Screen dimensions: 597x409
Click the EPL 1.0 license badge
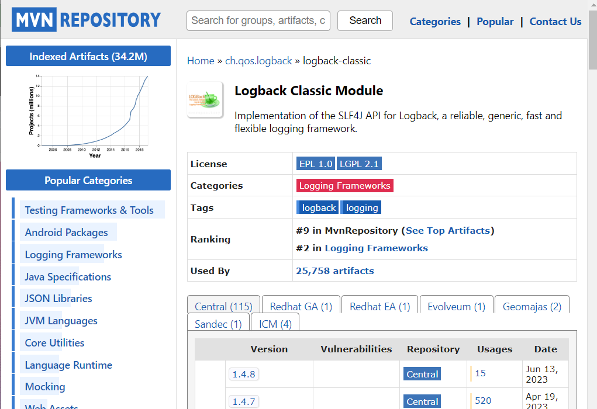(x=316, y=164)
